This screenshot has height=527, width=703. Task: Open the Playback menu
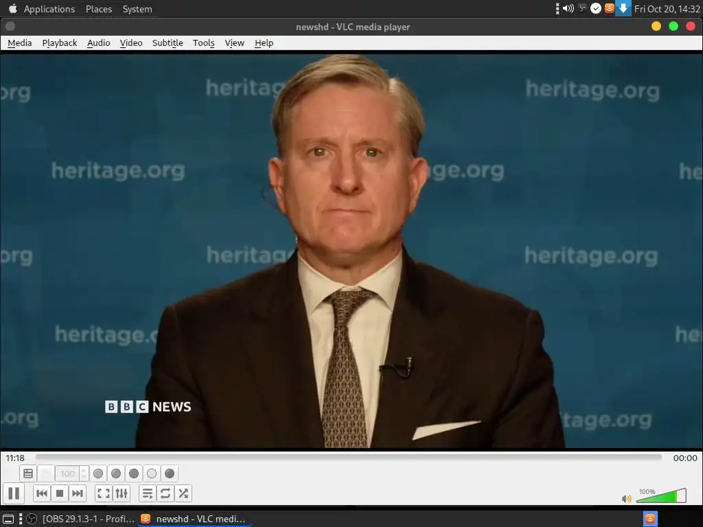click(60, 43)
